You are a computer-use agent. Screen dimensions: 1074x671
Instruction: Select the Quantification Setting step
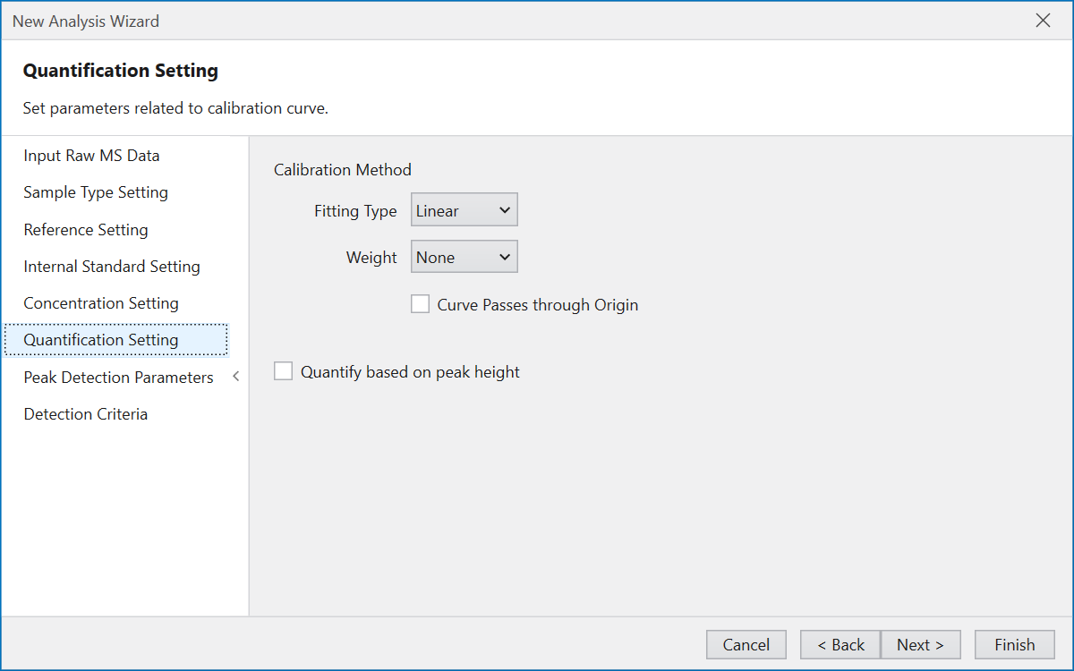point(100,340)
